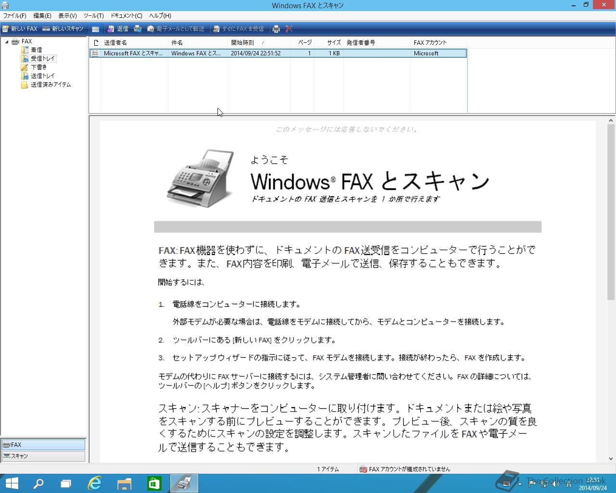Open the ヘルプ(H) menu

160,16
